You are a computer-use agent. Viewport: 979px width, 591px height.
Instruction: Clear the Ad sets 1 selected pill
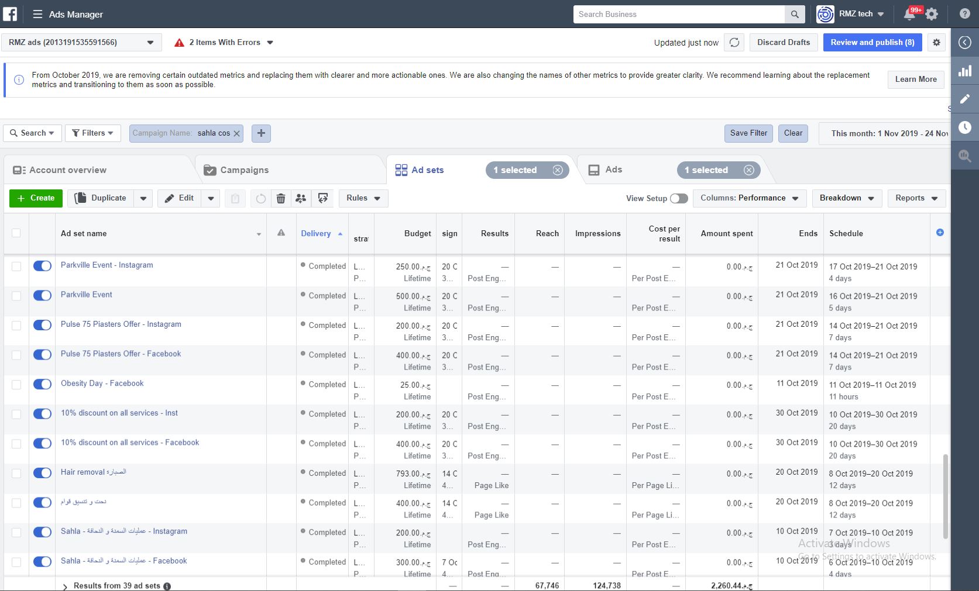558,170
